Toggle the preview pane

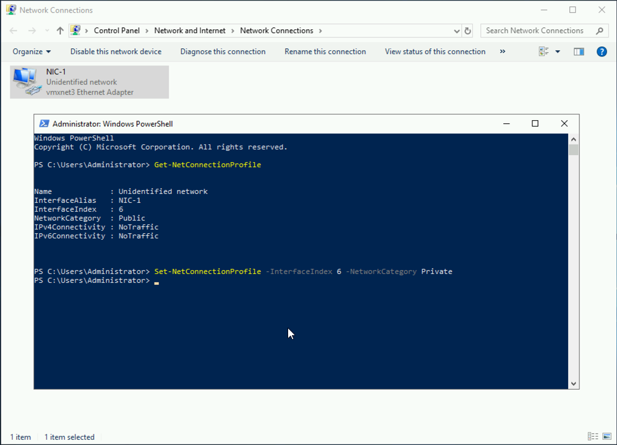click(x=579, y=51)
